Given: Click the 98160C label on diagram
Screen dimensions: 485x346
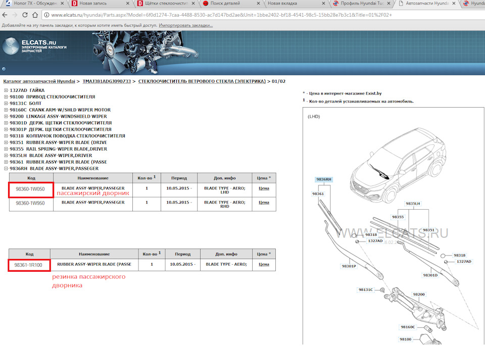Looking at the screenshot, I should pyautogui.click(x=408, y=327).
